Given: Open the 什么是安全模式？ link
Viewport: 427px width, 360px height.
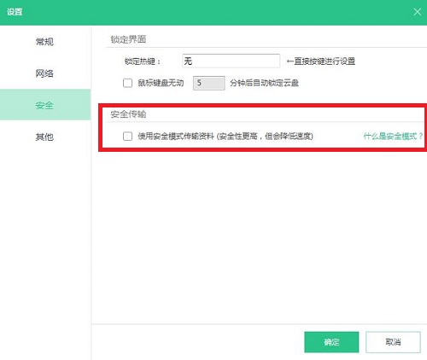Looking at the screenshot, I should pyautogui.click(x=393, y=136).
